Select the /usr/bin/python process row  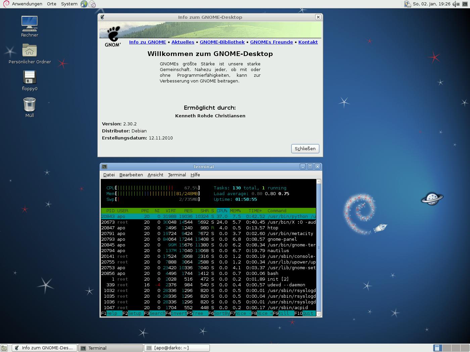(x=208, y=217)
